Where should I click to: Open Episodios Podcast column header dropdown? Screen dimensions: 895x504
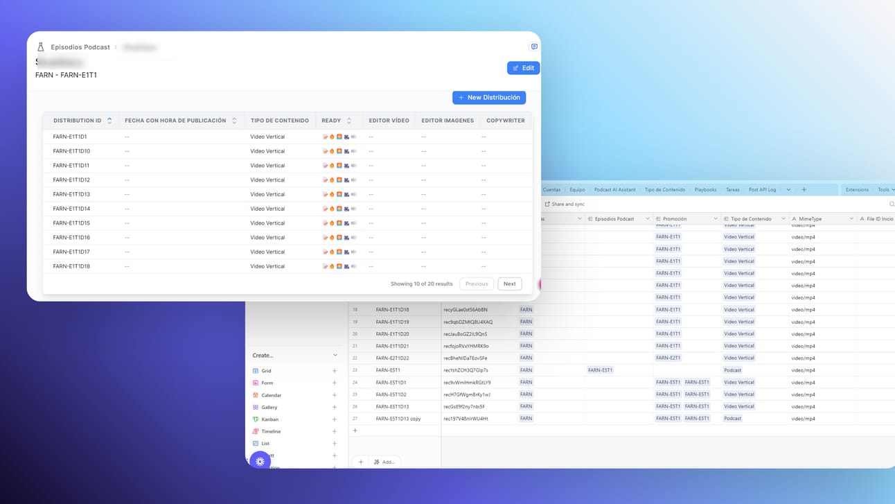click(648, 219)
